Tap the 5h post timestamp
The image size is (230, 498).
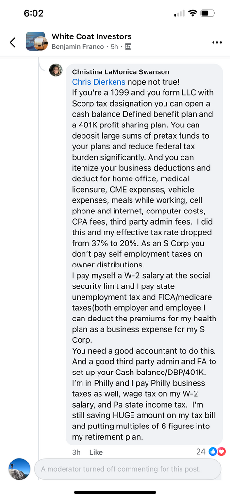pyautogui.click(x=115, y=47)
